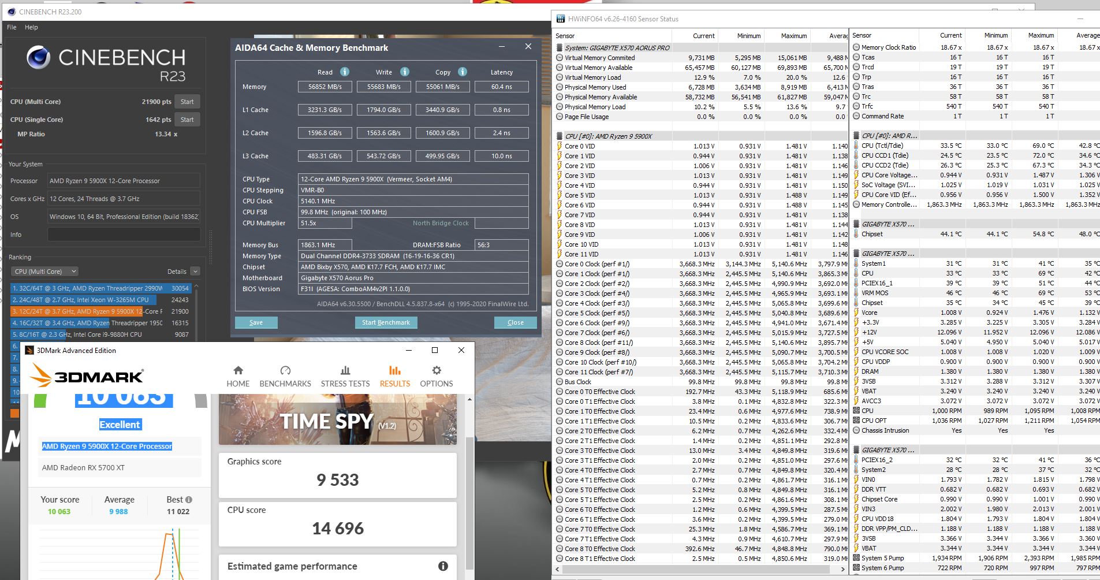Click the Graphics score 9 533 card
The width and height of the screenshot is (1100, 580).
(338, 475)
